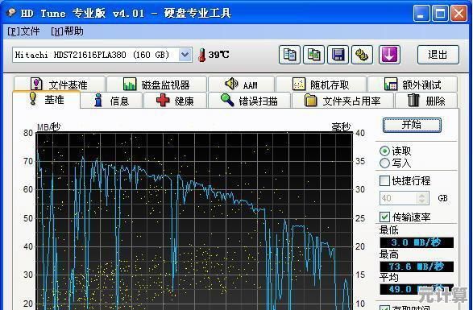Switch to the 信息 tab
This screenshot has width=473, height=310.
click(x=112, y=101)
